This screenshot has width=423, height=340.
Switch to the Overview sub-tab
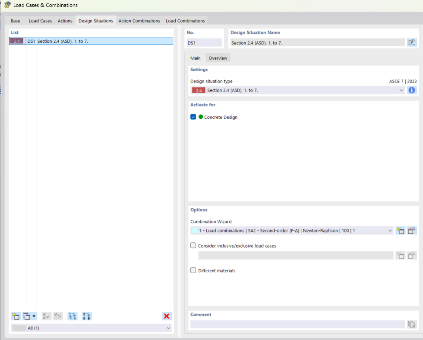pyautogui.click(x=218, y=58)
